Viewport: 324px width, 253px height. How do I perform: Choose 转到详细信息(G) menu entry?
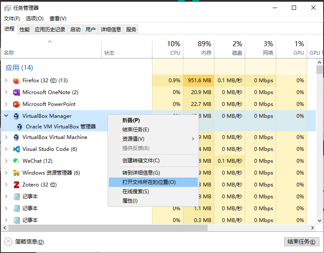[x=153, y=173]
